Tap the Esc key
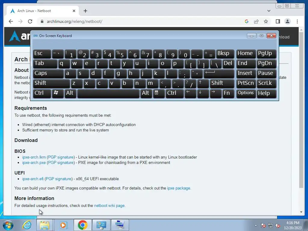The width and height of the screenshot is (308, 231). 42,54
